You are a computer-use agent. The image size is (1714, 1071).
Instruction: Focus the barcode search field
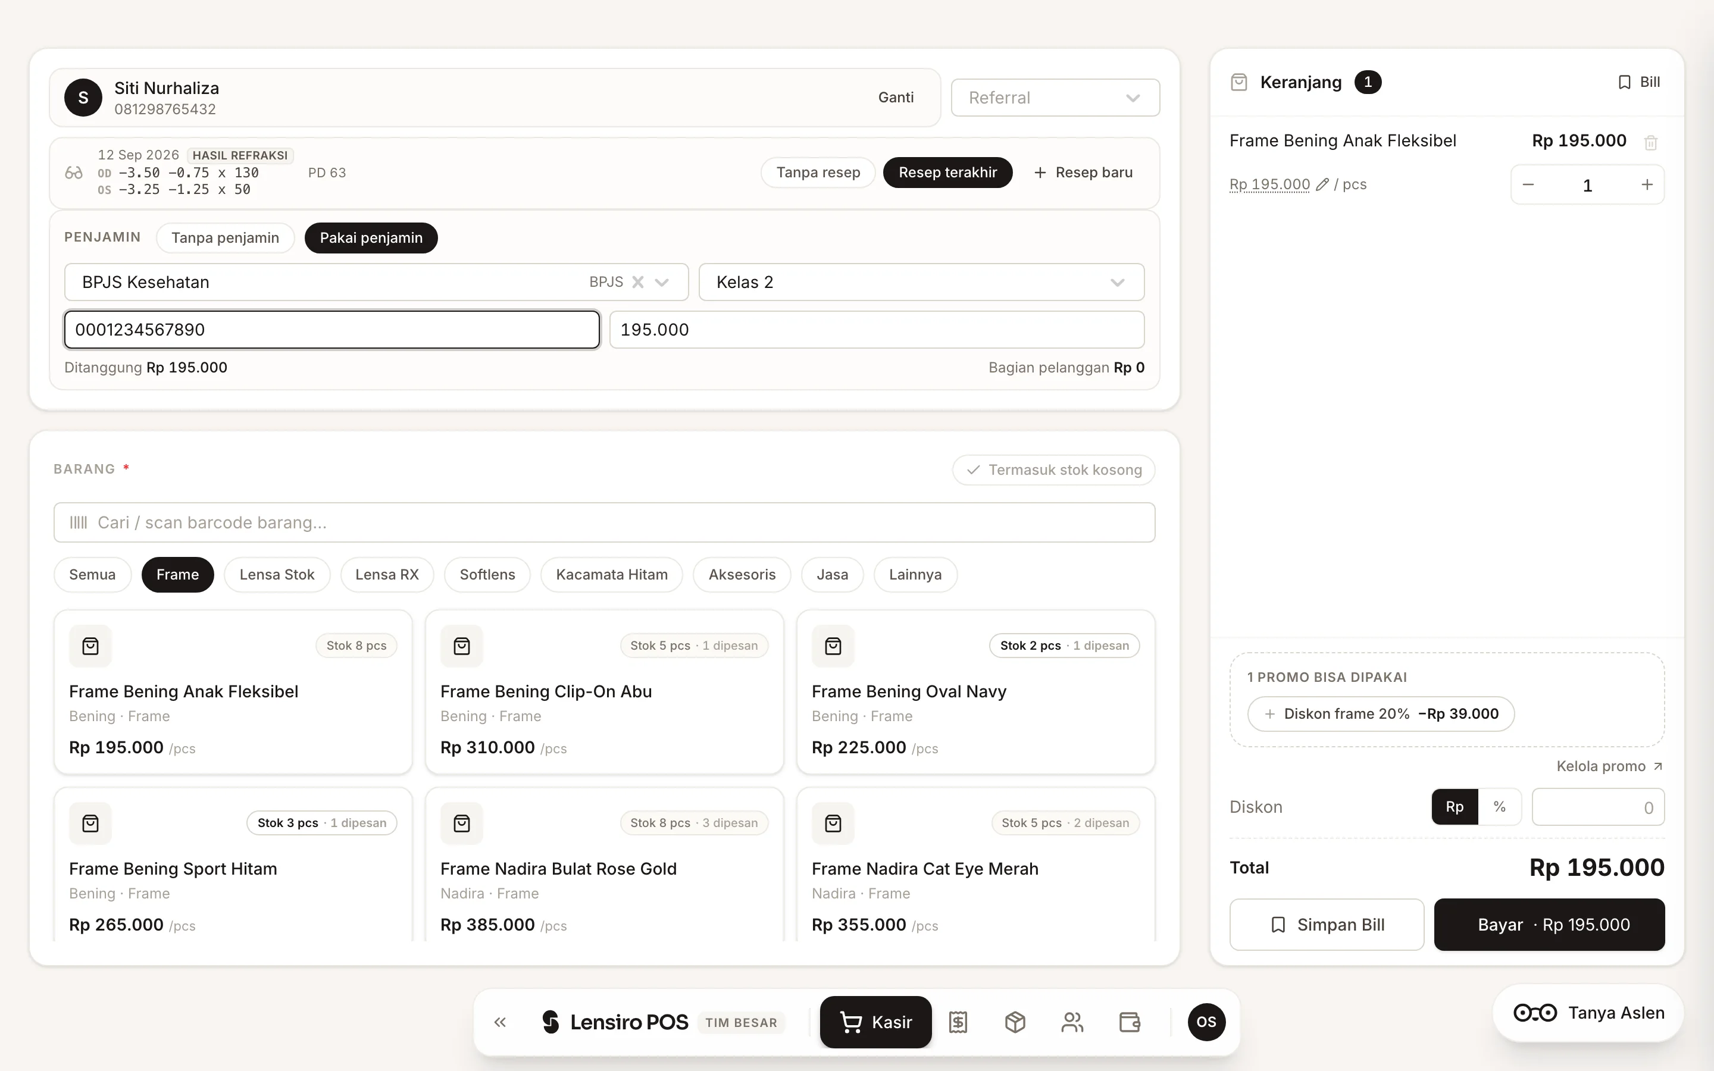[604, 523]
